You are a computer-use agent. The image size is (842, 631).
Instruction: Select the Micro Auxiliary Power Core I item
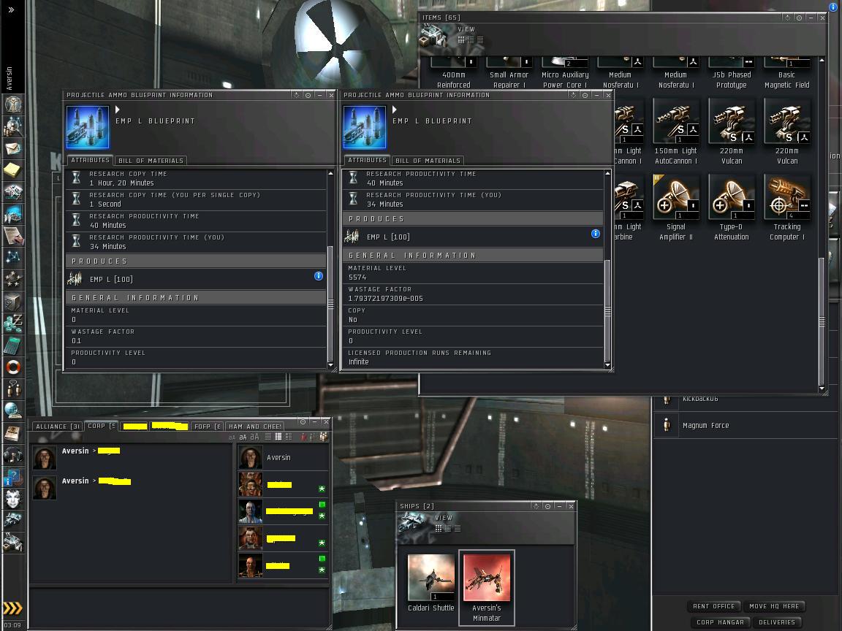click(564, 74)
